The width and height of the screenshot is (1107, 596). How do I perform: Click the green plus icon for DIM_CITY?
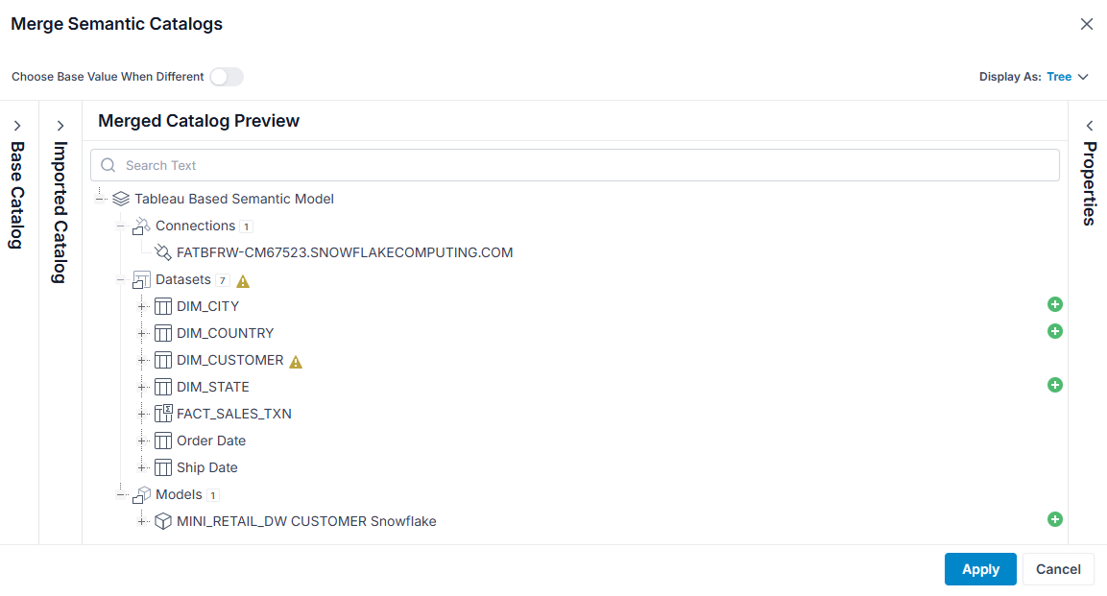tap(1055, 304)
